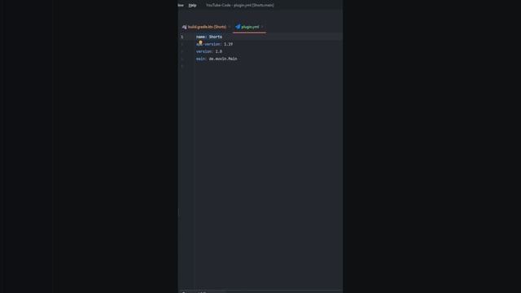
Task: Place cursor on 'name: Shorts' line
Action: coord(209,37)
